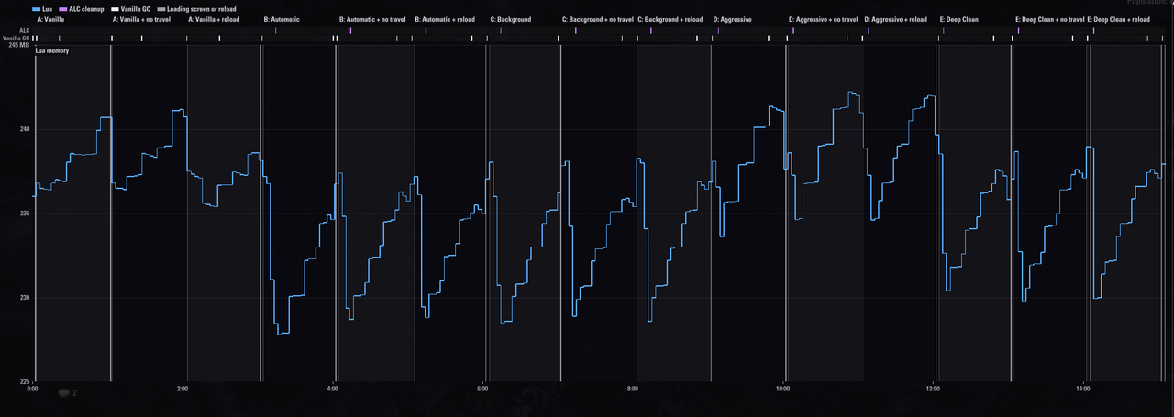
Task: Select the 'D: Aggressive + no travel' label
Action: [x=824, y=19]
